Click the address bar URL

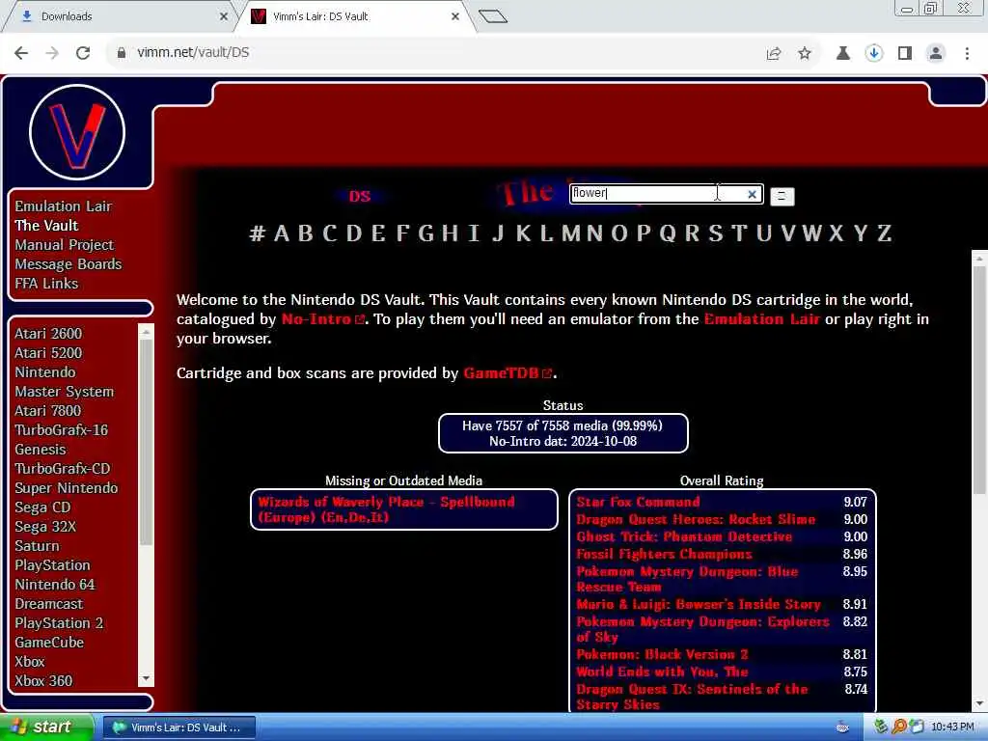(193, 53)
